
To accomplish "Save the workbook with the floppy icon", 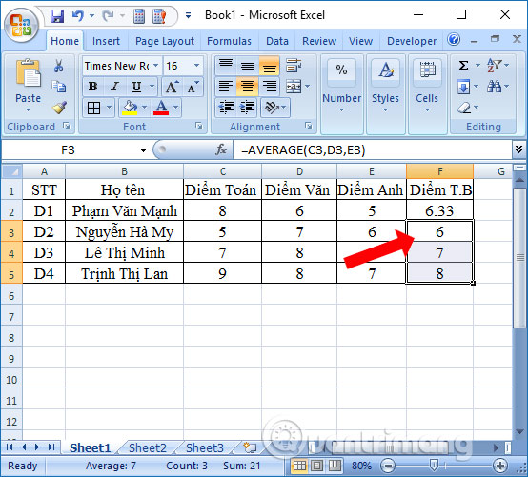I will [x=57, y=15].
